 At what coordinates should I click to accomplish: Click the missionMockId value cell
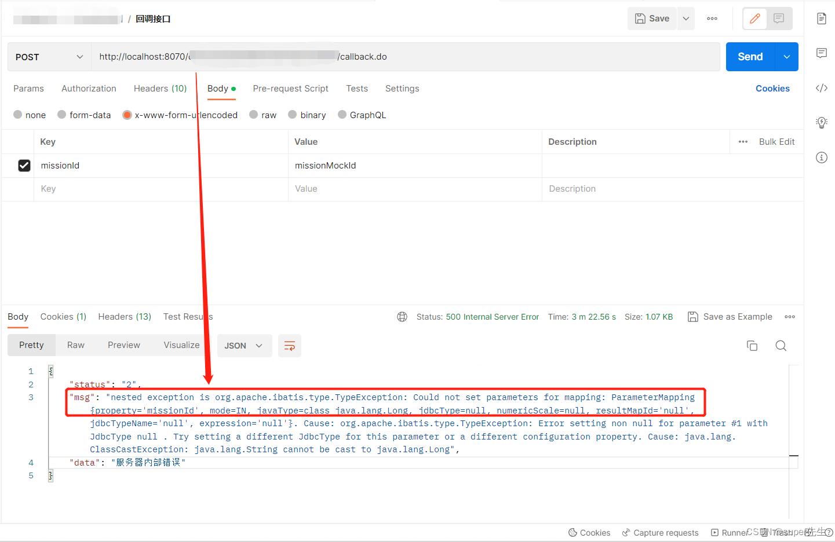pos(415,166)
